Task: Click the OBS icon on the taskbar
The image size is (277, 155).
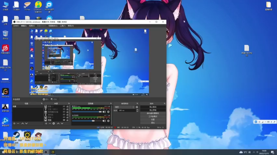Action: [46, 152]
